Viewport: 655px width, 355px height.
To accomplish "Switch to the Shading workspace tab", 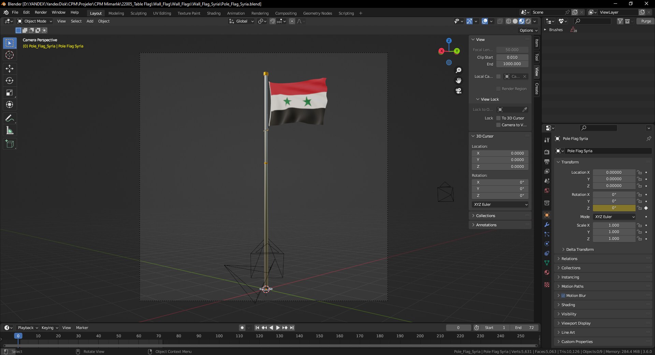I will pos(214,13).
